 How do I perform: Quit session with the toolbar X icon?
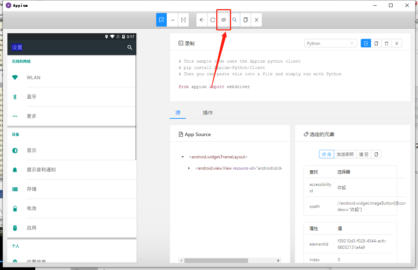pos(257,20)
